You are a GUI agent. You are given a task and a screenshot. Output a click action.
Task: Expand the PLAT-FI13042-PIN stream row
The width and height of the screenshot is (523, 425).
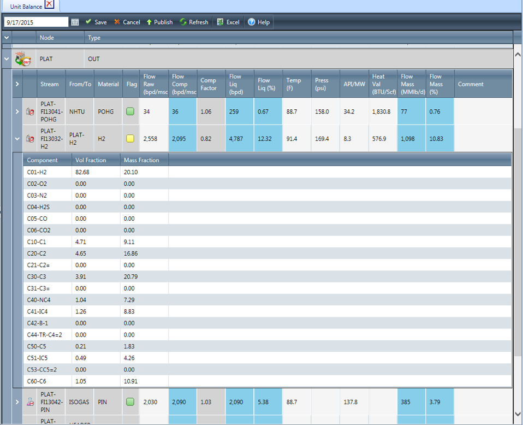pyautogui.click(x=17, y=402)
